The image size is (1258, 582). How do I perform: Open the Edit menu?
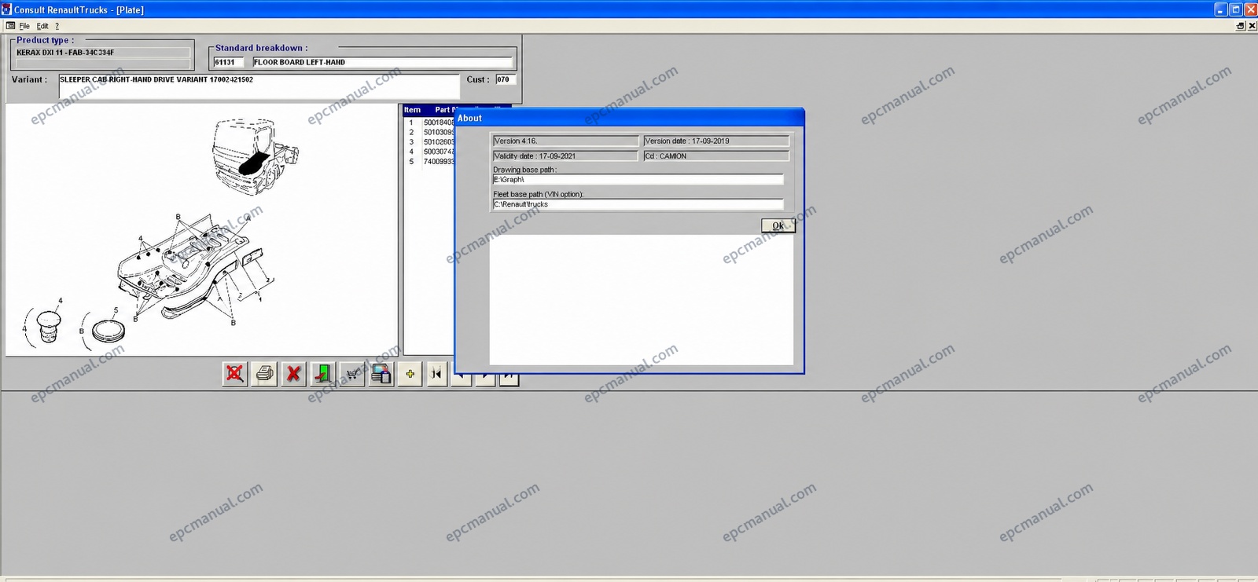tap(42, 26)
